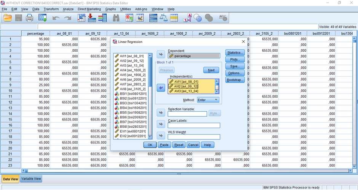Open a data file with the folder icon
Image resolution: width=358 pixels, height=190 pixels.
click(x=7, y=18)
